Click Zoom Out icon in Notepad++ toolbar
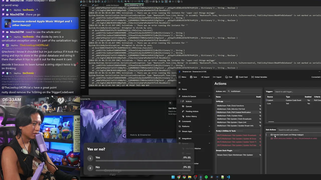321x180 pixels. coord(128,1)
